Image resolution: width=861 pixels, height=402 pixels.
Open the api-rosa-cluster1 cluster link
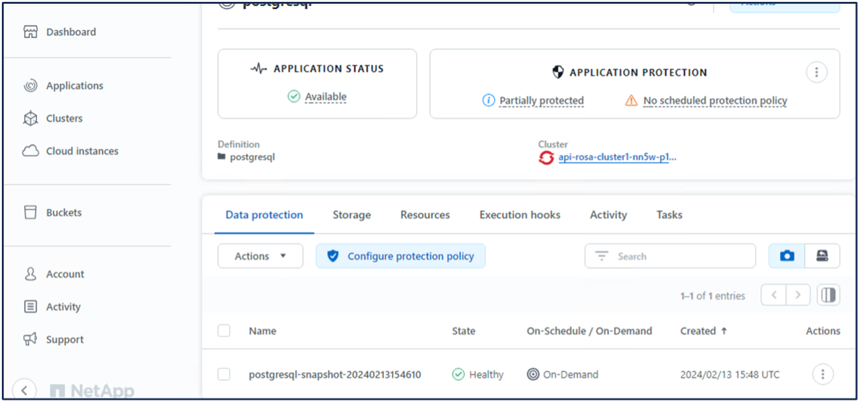coord(617,157)
